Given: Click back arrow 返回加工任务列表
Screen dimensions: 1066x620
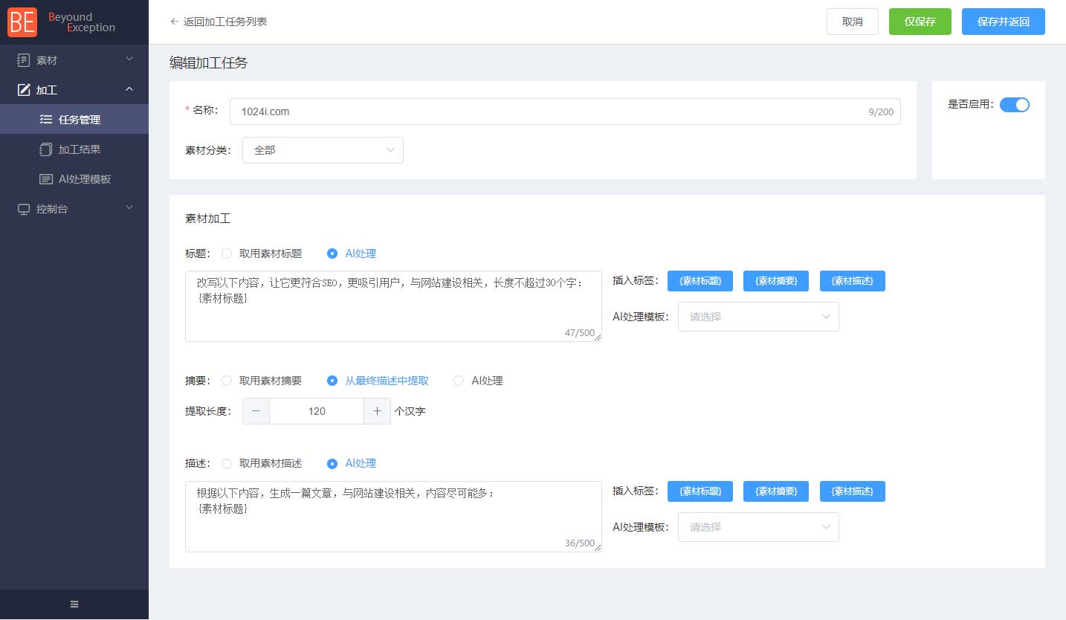Looking at the screenshot, I should pyautogui.click(x=175, y=22).
